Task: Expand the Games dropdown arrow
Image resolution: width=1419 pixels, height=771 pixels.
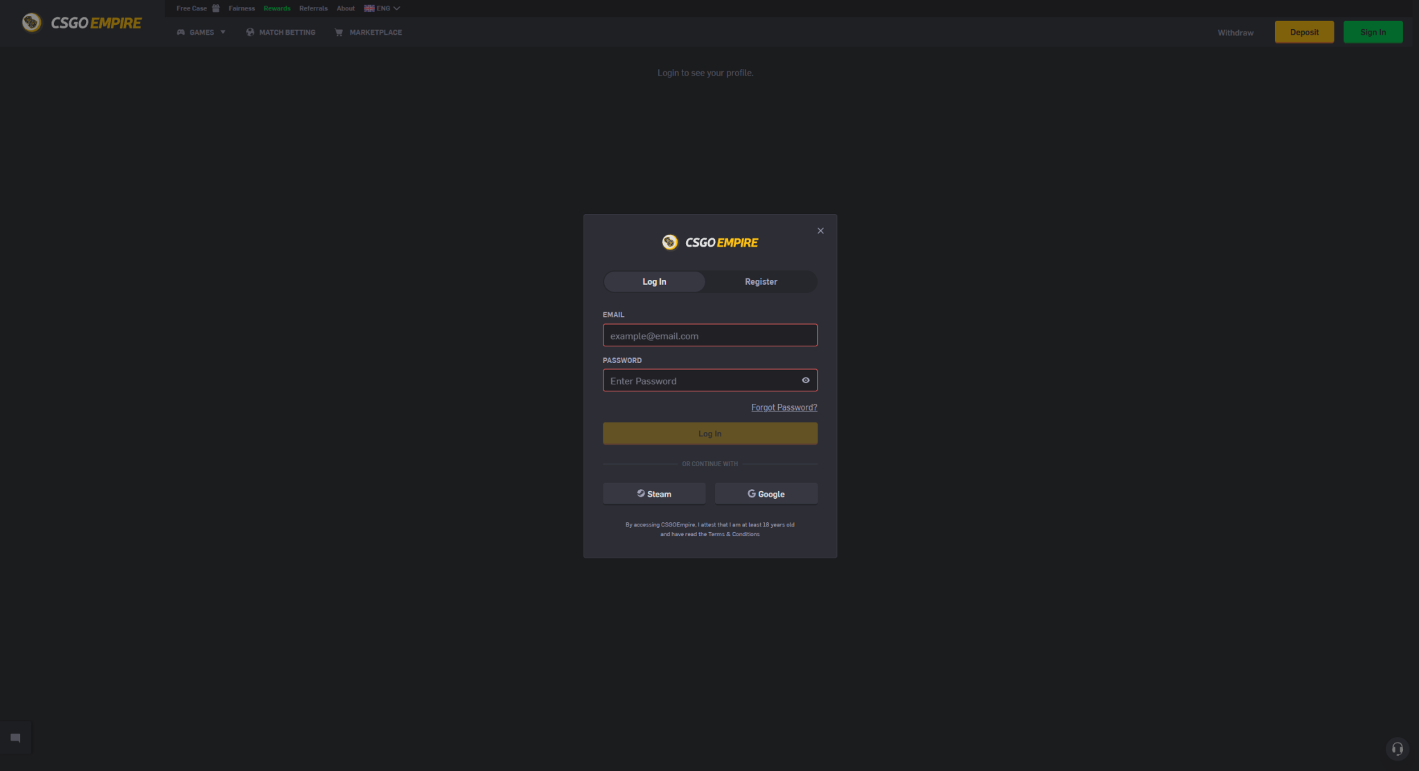Action: tap(222, 33)
